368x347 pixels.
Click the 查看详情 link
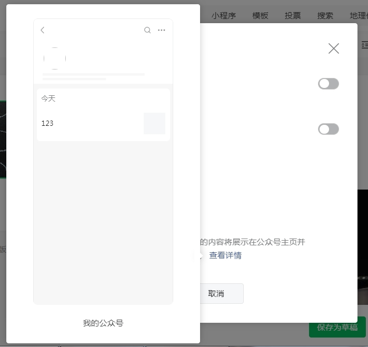point(225,255)
